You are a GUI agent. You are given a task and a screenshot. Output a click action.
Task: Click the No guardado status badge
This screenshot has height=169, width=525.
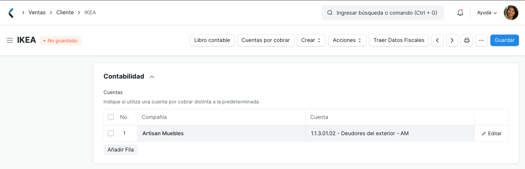(x=61, y=41)
